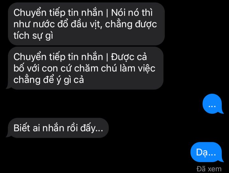The height and width of the screenshot is (173, 229).
Task: Click the phrase "Được cả" in second message
Action: point(129,57)
